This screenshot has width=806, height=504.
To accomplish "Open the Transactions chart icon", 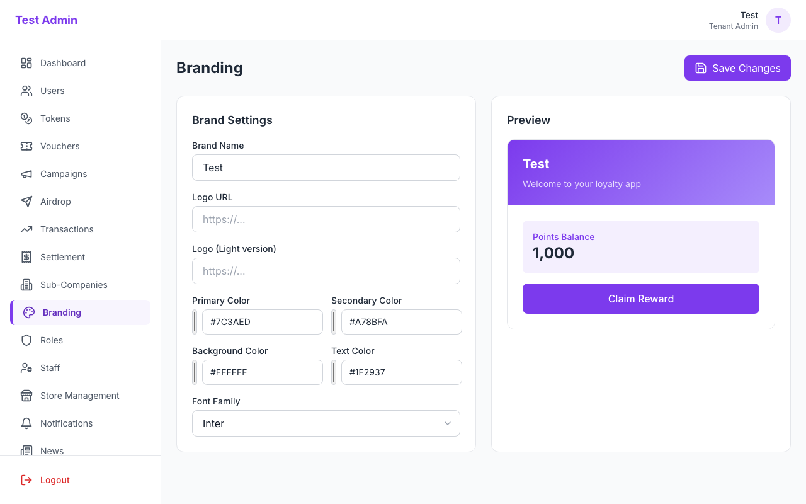I will tap(26, 229).
